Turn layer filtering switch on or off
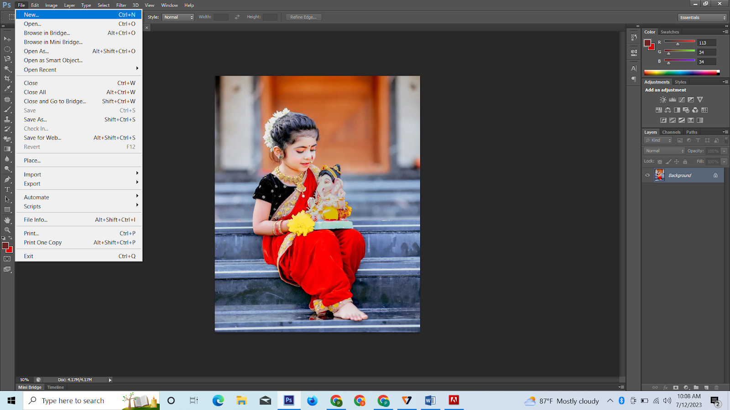 [726, 140]
